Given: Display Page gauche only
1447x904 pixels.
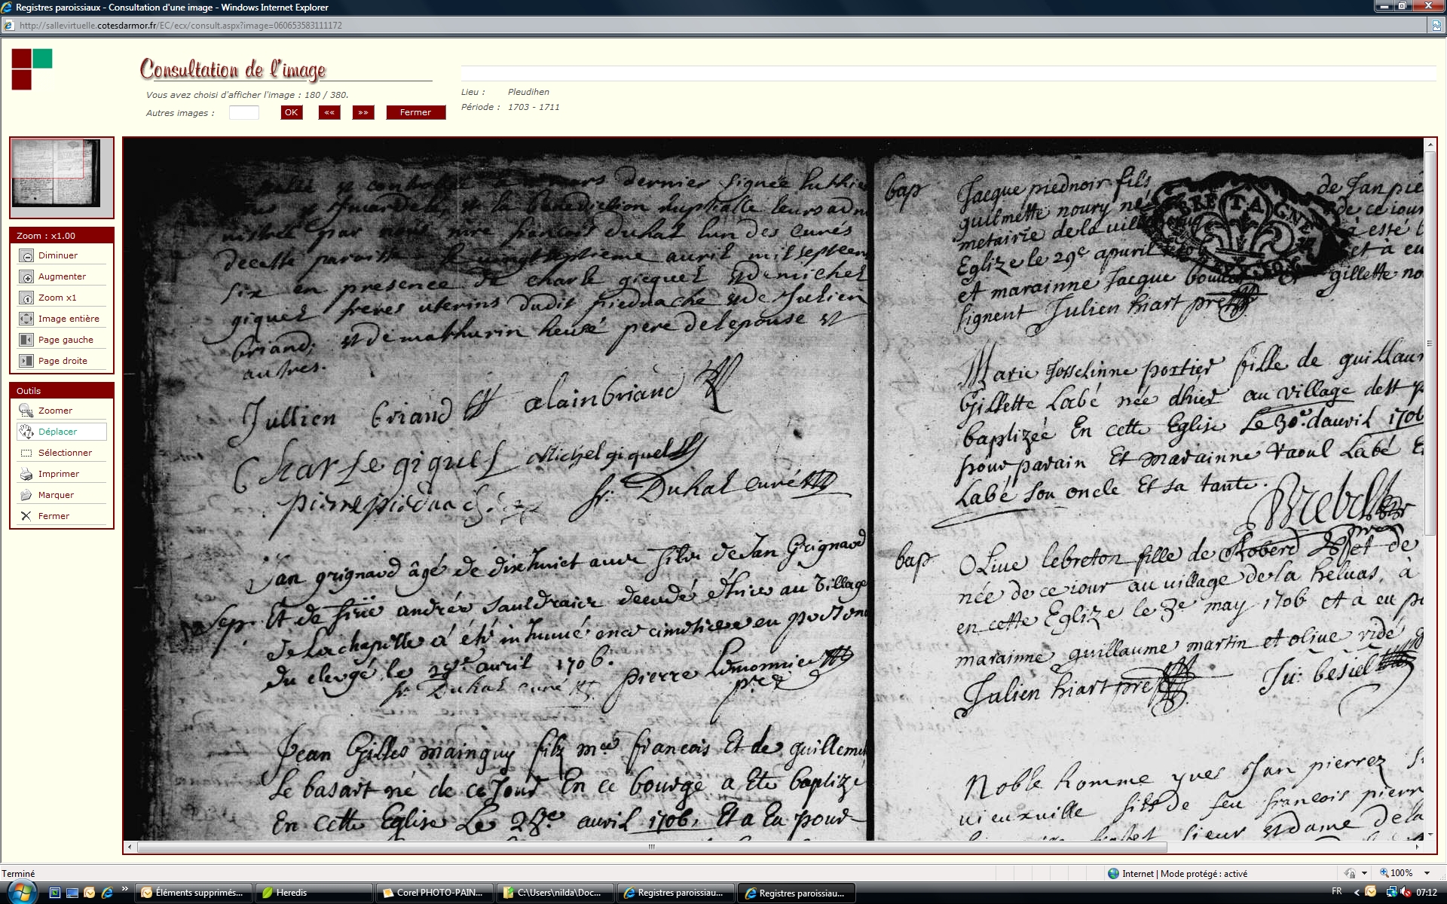Looking at the screenshot, I should (x=26, y=341).
